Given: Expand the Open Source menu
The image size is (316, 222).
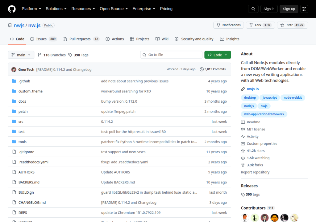Looking at the screenshot, I should (114, 9).
